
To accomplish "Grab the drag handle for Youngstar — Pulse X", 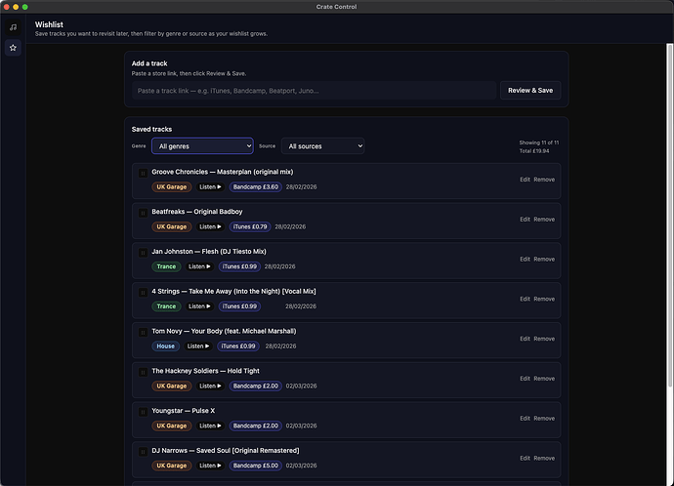I will point(143,412).
